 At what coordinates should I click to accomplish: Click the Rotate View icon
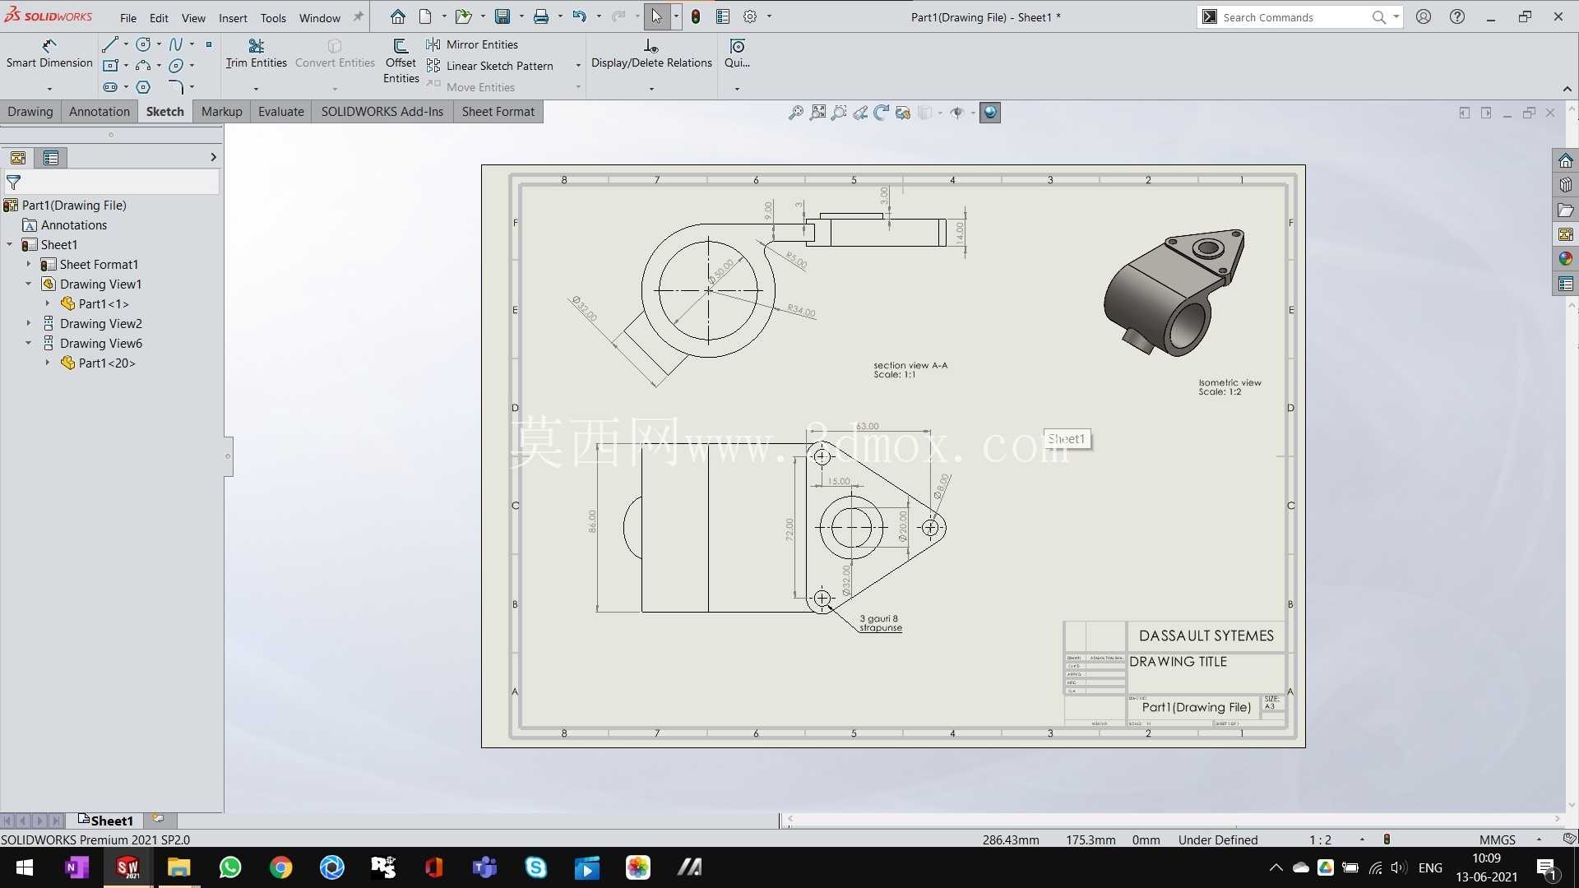[x=882, y=113]
